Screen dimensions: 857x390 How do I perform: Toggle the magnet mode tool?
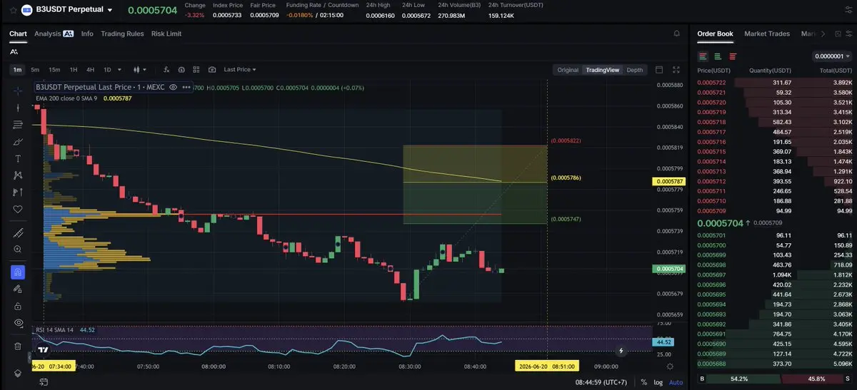click(x=18, y=272)
